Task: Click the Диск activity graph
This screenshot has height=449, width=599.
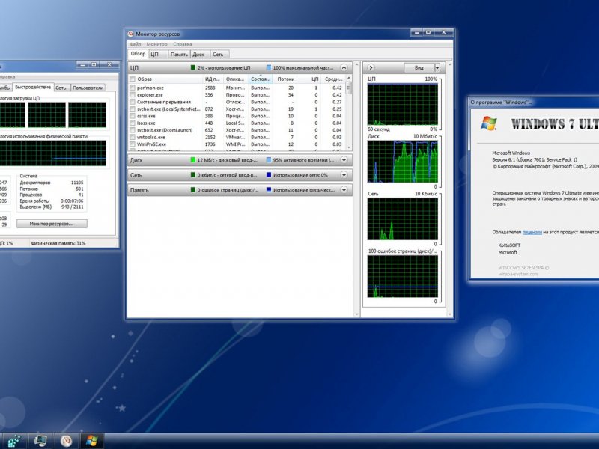Action: tap(403, 162)
